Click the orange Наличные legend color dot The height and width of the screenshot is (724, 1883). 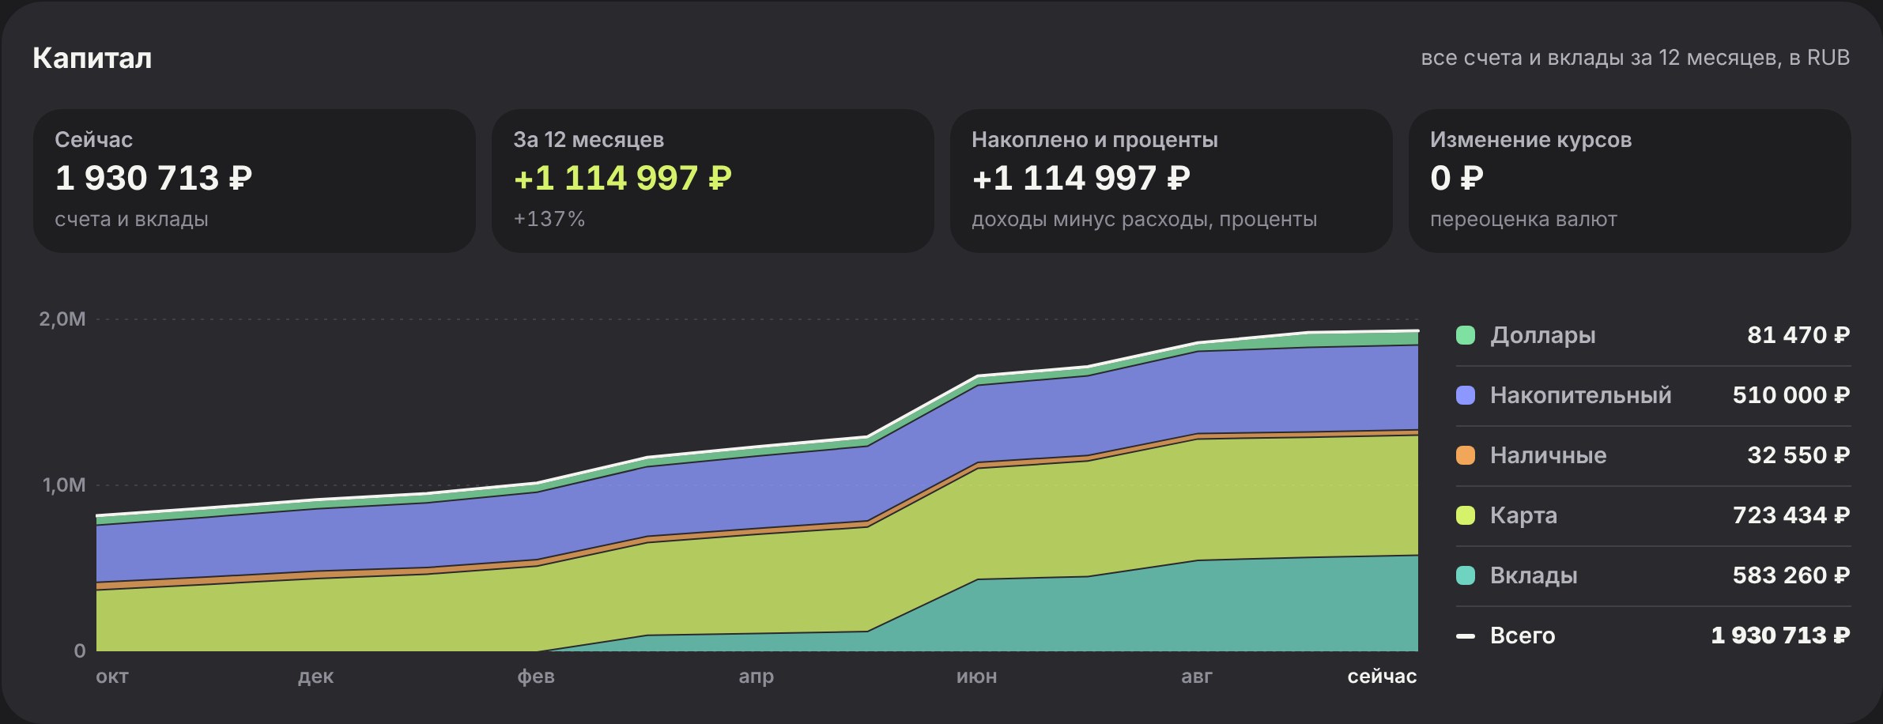click(x=1466, y=455)
